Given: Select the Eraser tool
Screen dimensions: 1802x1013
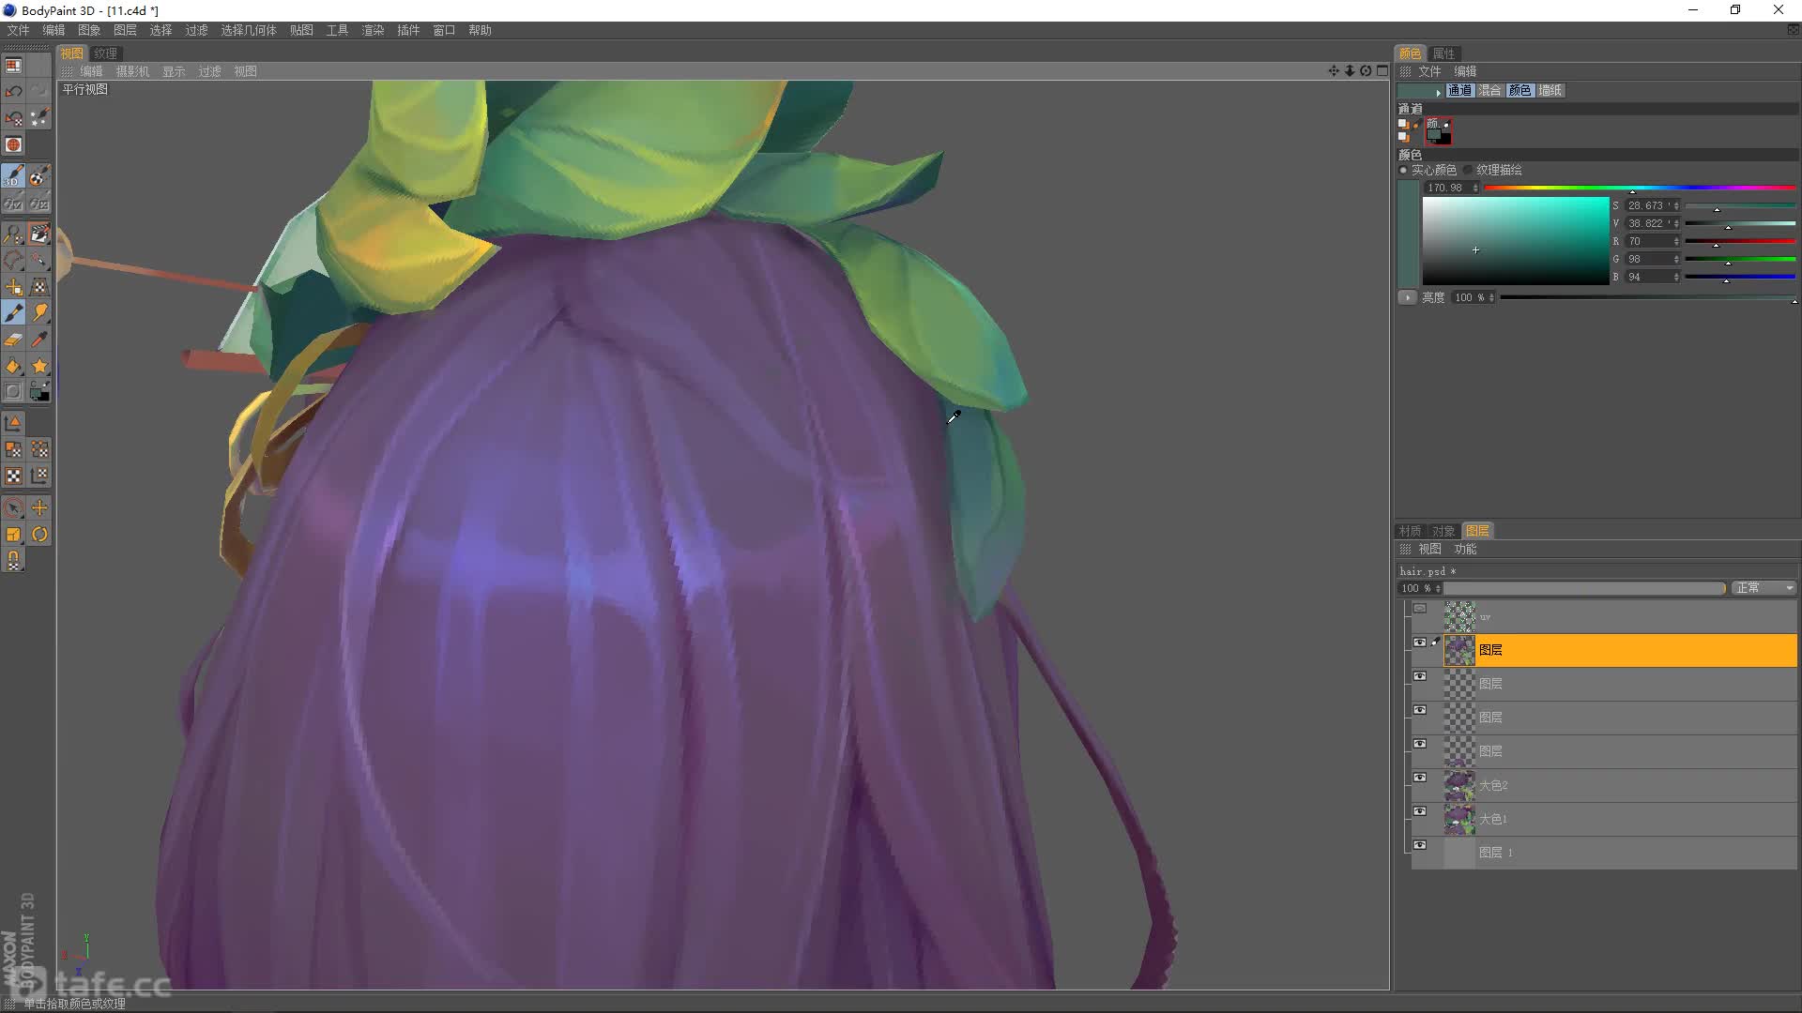Looking at the screenshot, I should (13, 340).
